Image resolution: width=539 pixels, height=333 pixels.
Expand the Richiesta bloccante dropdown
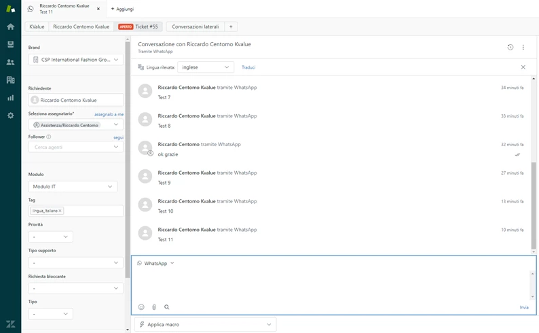click(x=76, y=288)
